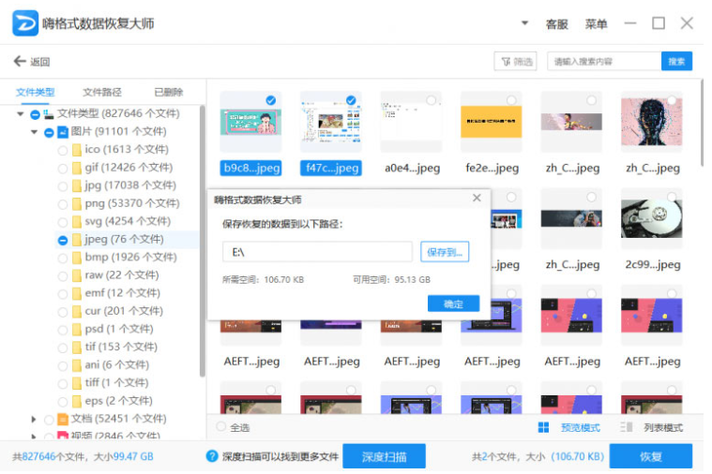The height and width of the screenshot is (474, 712).
Task: Open the filter funnel icon
Action: pyautogui.click(x=507, y=62)
